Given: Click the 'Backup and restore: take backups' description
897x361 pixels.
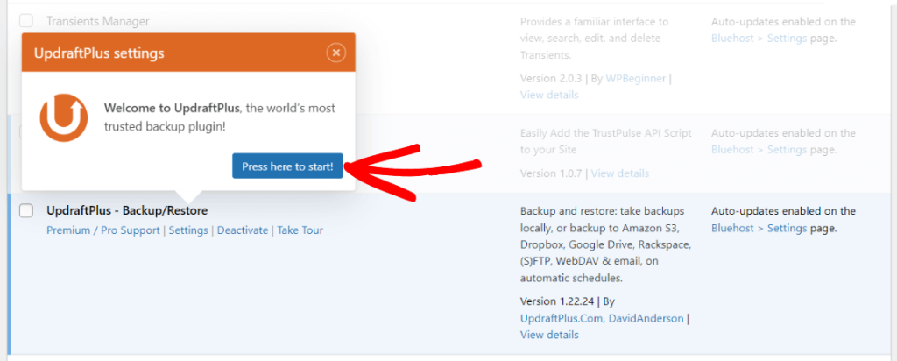Looking at the screenshot, I should point(606,244).
